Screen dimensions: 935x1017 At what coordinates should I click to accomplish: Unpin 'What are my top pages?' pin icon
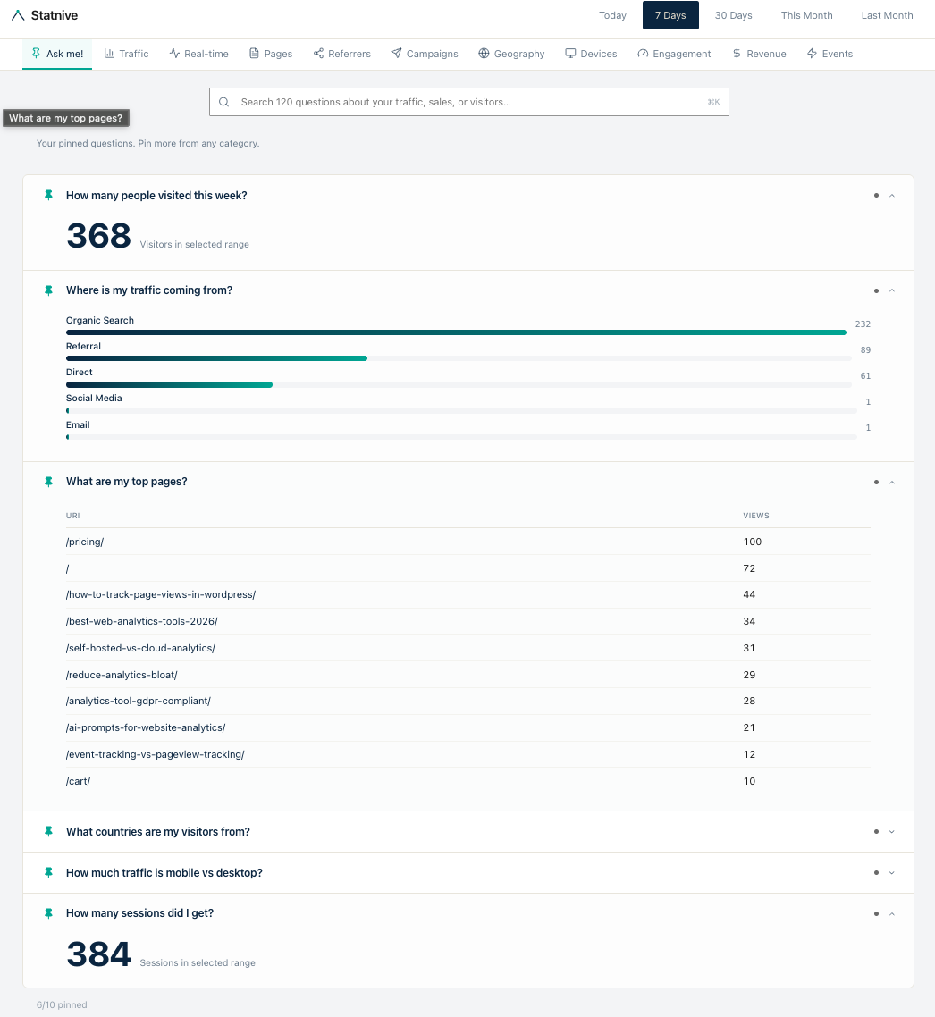pyautogui.click(x=48, y=482)
